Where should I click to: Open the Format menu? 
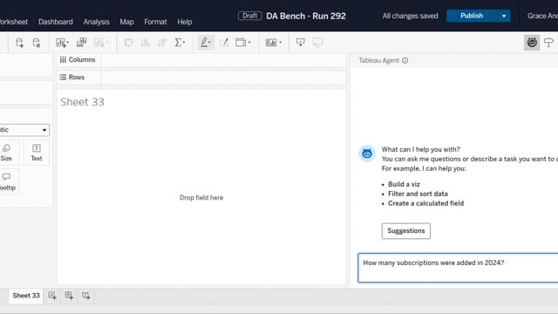coord(155,22)
